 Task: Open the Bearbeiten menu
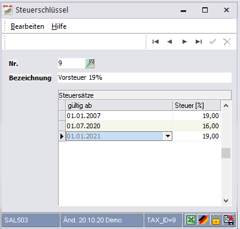28,26
